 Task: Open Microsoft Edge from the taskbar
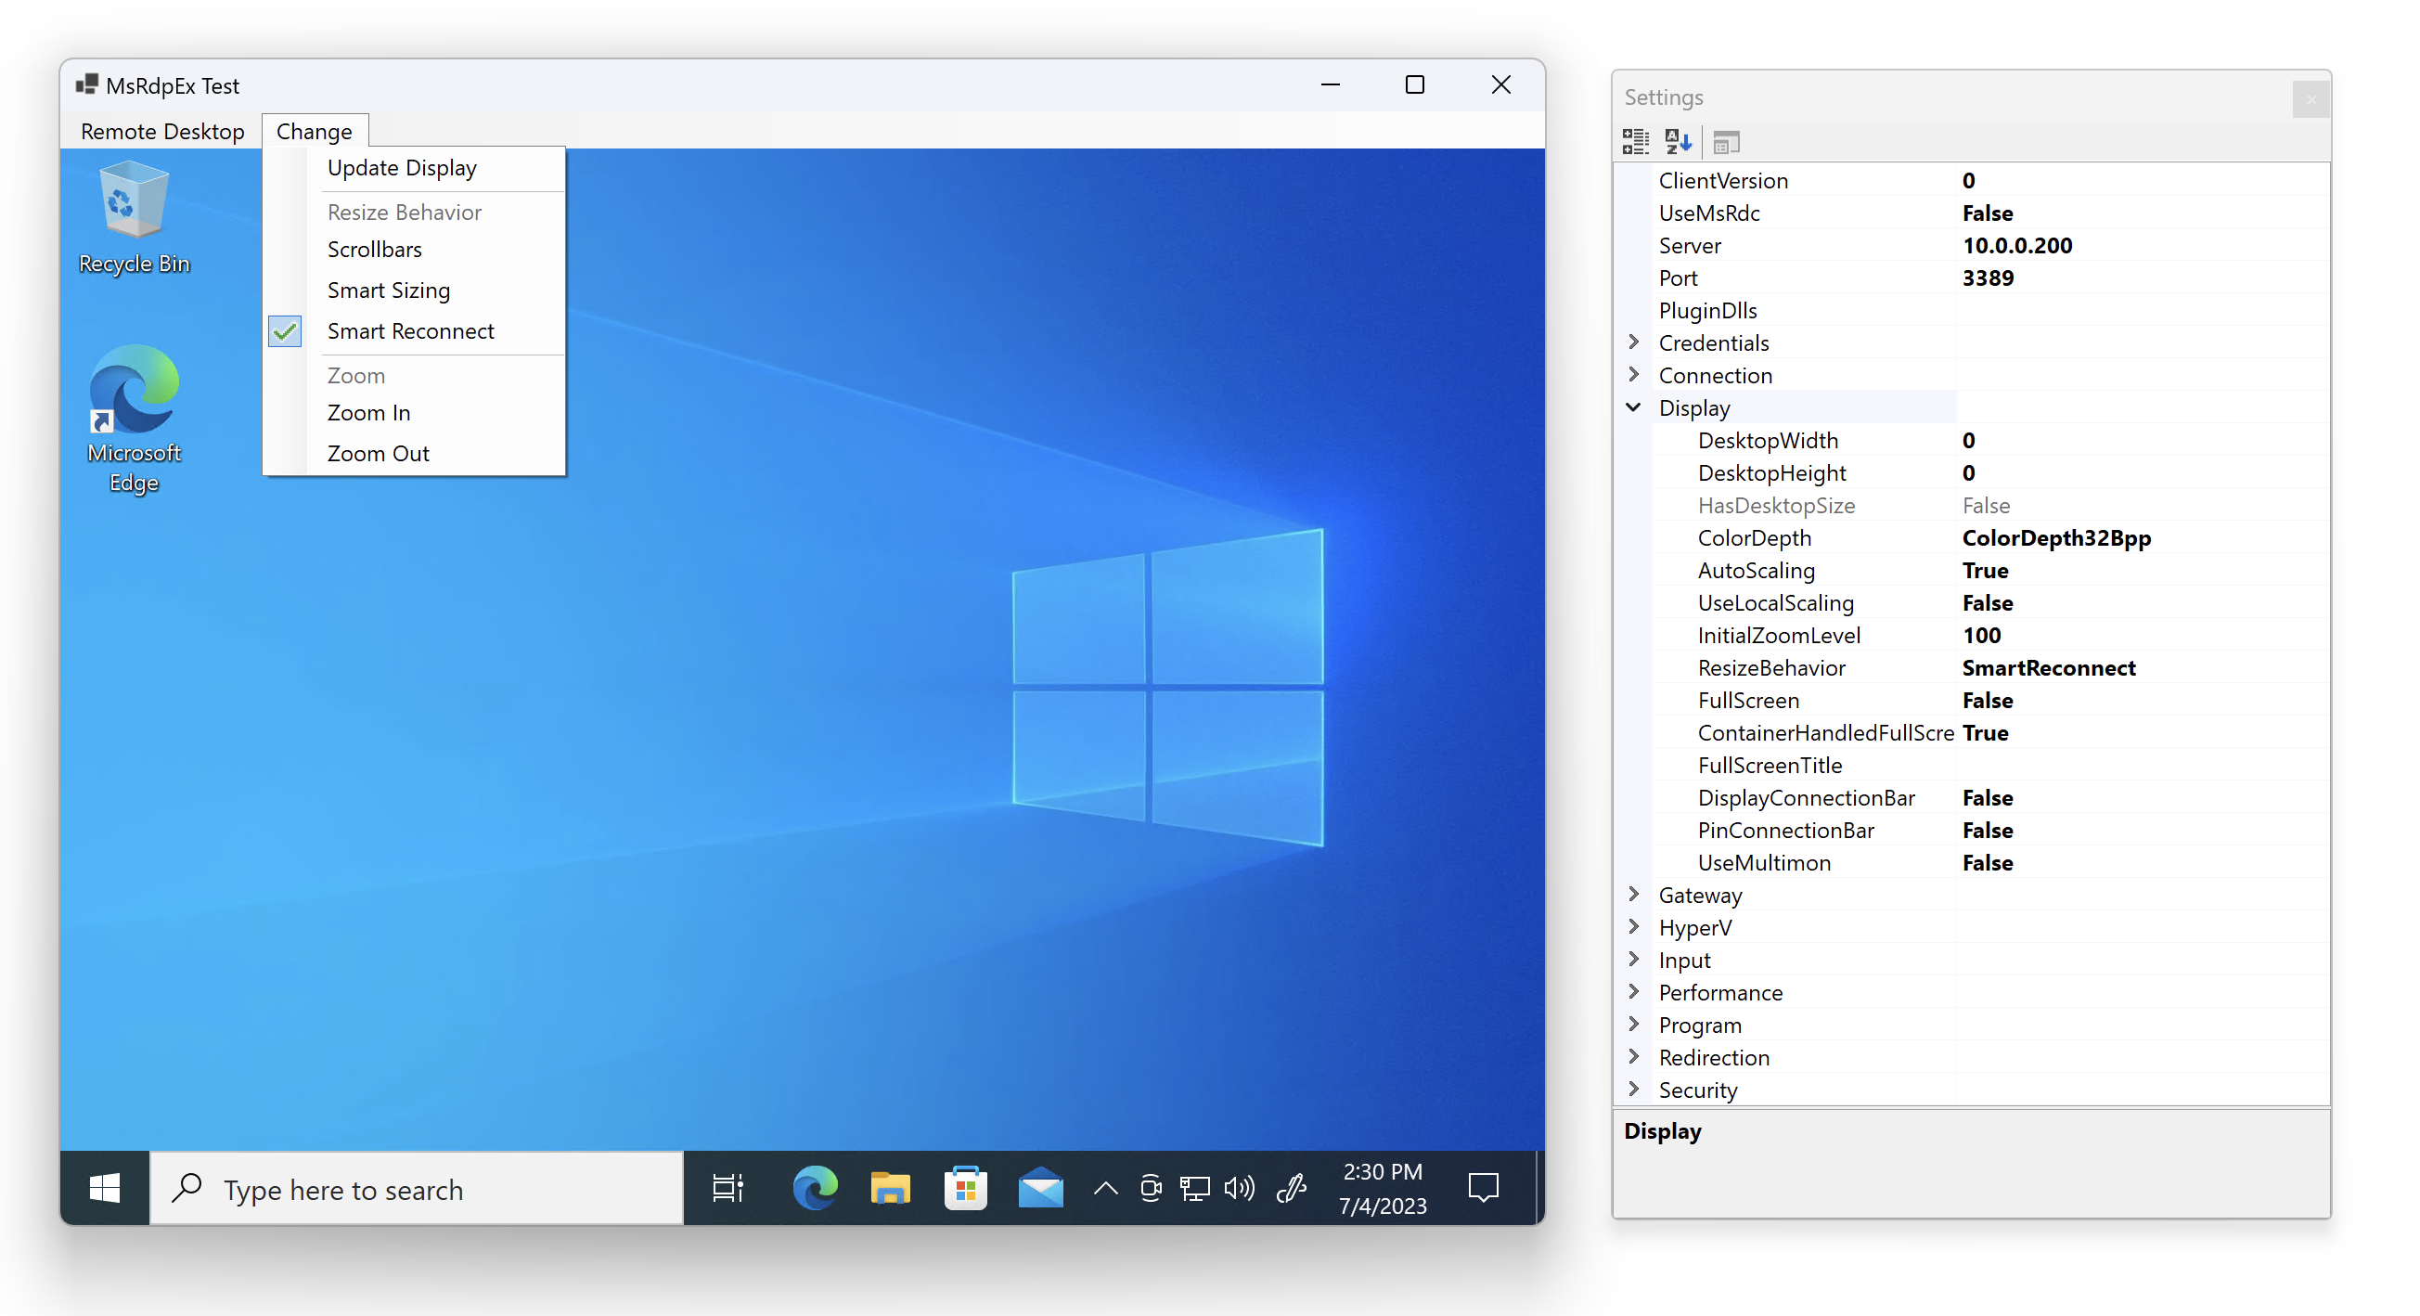tap(814, 1188)
